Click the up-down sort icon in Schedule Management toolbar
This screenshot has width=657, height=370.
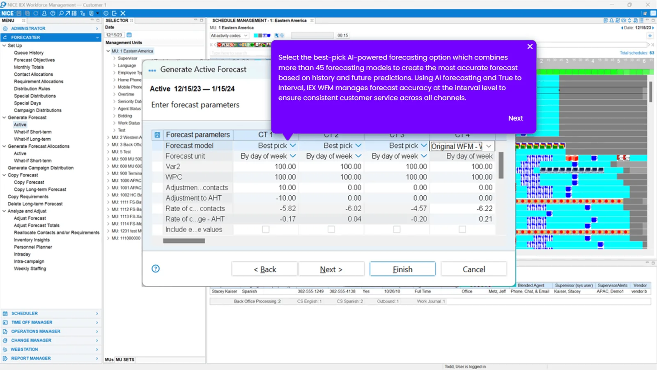pos(629,21)
